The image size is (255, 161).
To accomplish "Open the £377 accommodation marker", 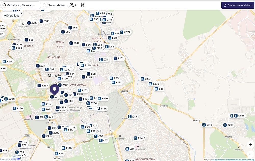I will (125, 32).
